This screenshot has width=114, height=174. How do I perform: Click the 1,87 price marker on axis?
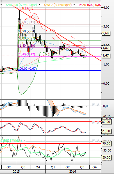106,48
